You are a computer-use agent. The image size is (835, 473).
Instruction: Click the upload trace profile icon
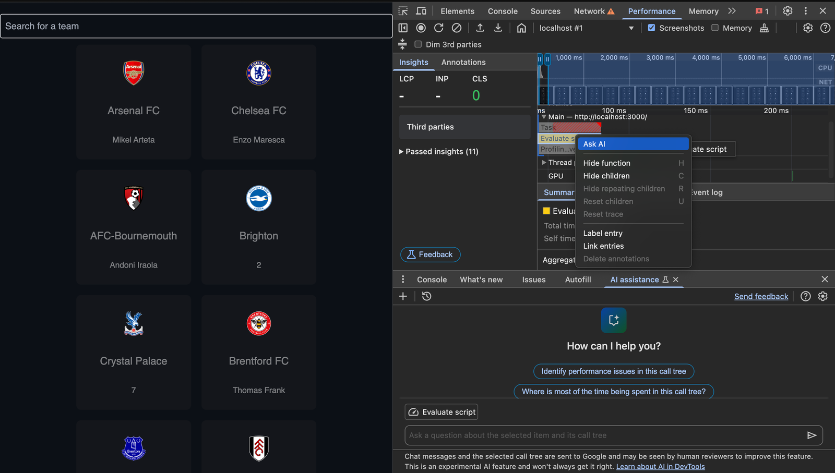480,28
